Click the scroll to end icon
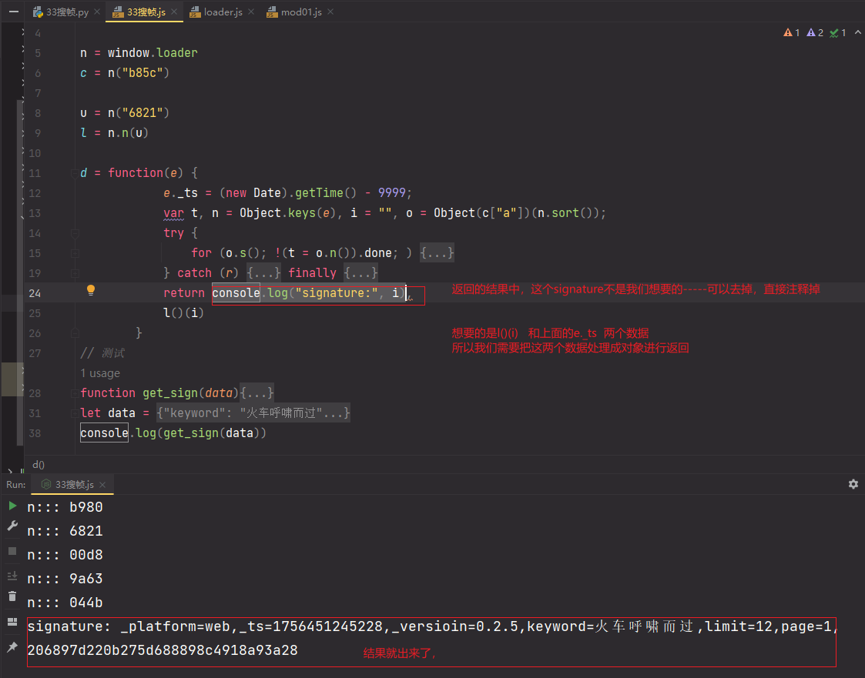865x678 pixels. click(12, 576)
